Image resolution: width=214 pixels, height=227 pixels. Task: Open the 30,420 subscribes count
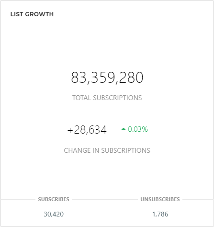pyautogui.click(x=54, y=214)
